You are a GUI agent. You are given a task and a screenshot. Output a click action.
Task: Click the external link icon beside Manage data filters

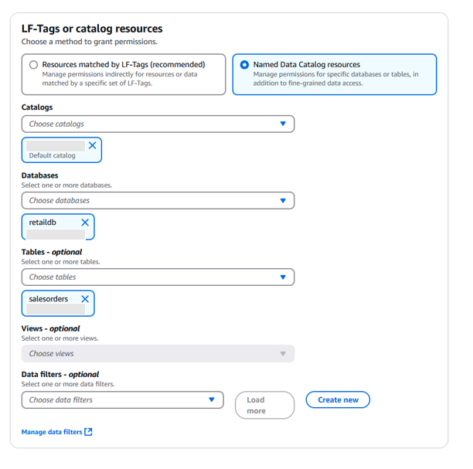[88, 432]
